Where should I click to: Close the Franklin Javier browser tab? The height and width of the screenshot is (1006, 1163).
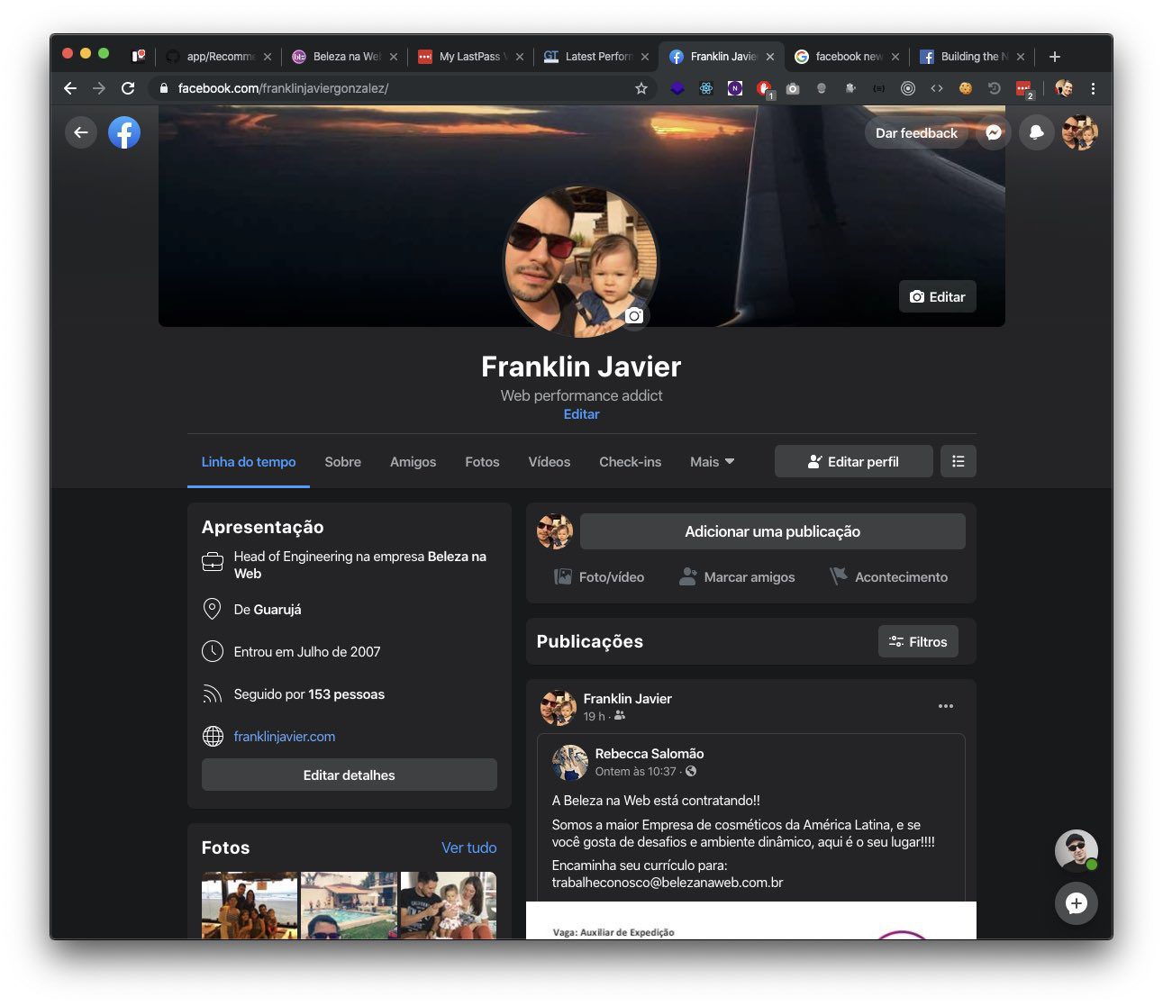click(x=770, y=56)
